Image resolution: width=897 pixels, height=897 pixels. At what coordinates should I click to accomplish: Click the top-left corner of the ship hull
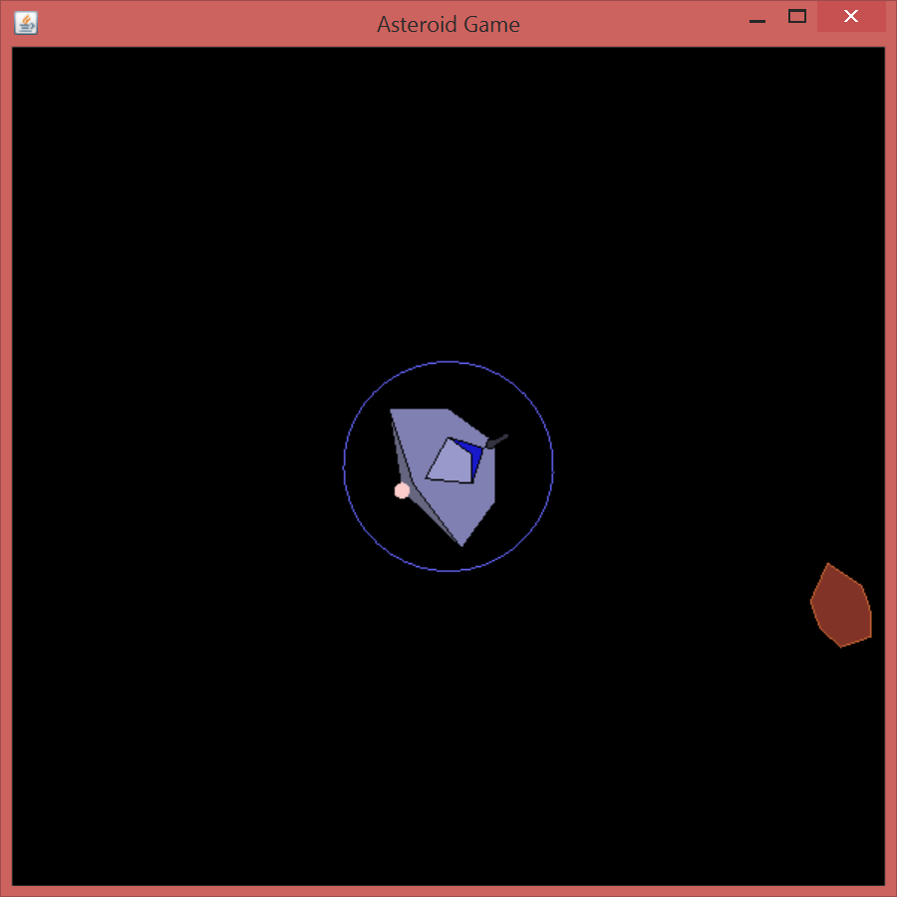pos(392,411)
